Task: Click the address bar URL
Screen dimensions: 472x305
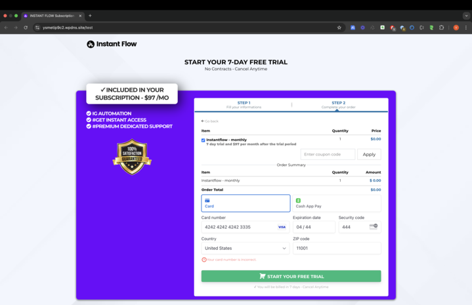Action: (x=68, y=28)
